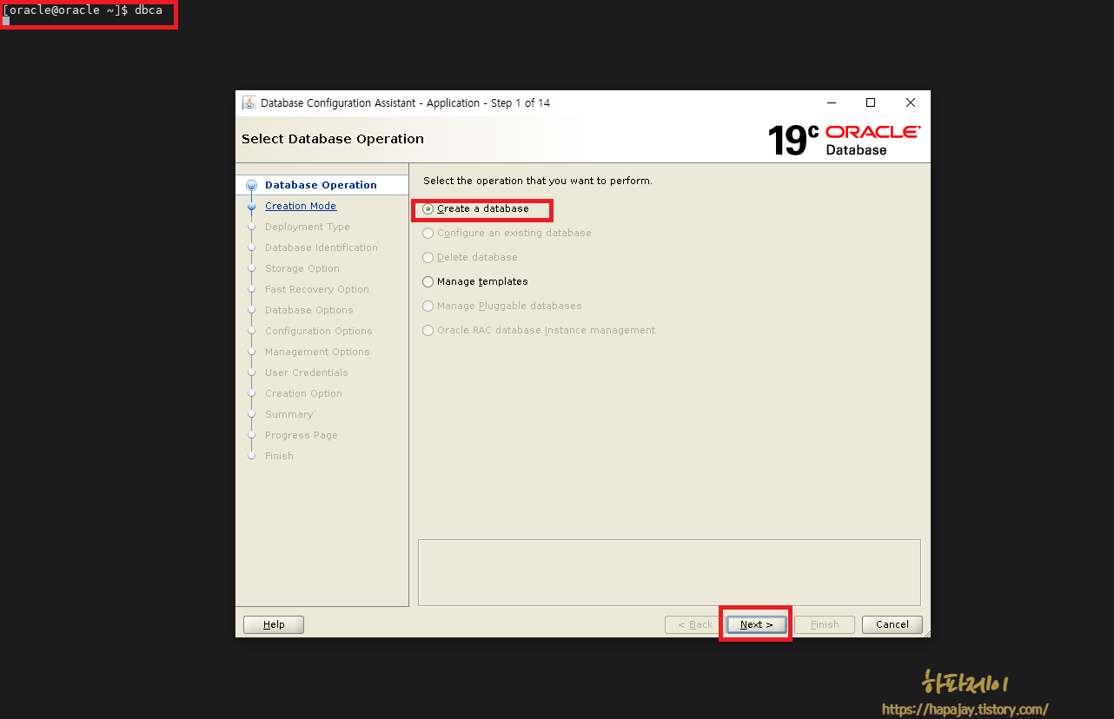
Task: Click the Finish step in sidebar
Action: tap(279, 456)
